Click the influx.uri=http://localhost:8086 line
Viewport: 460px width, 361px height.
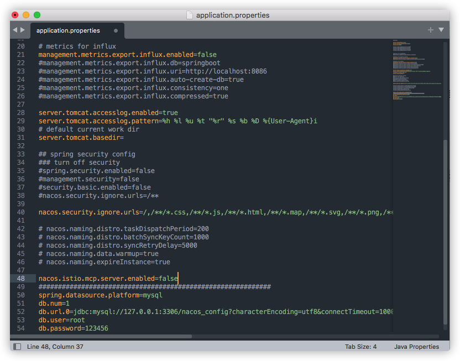pyautogui.click(x=153, y=71)
